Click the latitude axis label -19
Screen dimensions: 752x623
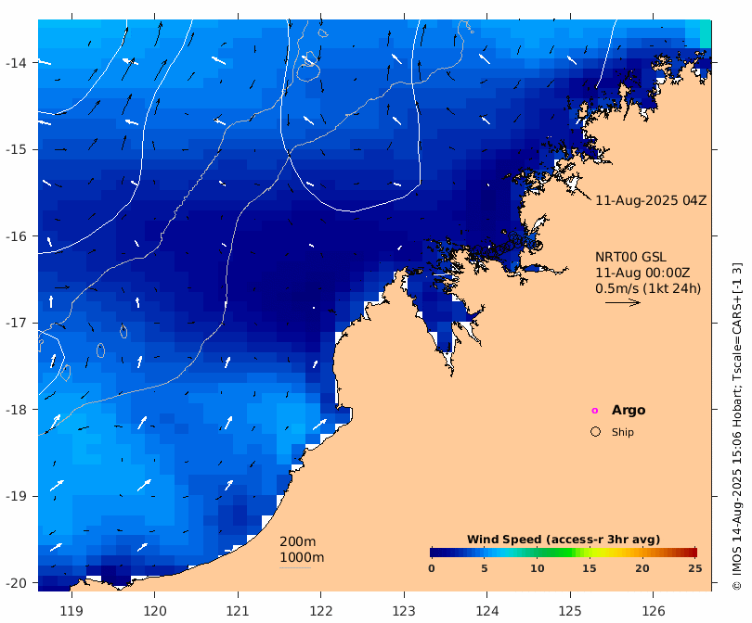point(16,496)
